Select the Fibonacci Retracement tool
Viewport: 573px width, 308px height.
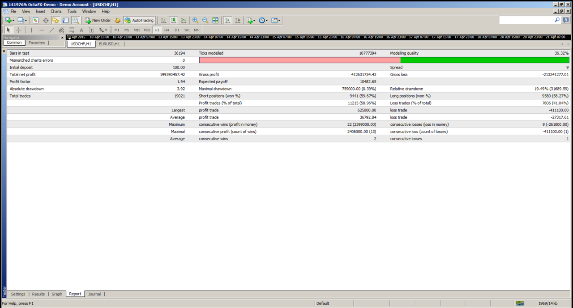click(71, 30)
